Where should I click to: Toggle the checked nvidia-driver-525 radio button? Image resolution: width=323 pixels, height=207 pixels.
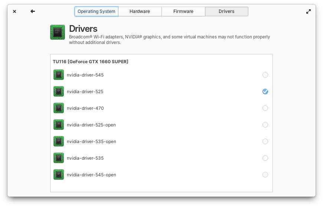click(265, 92)
